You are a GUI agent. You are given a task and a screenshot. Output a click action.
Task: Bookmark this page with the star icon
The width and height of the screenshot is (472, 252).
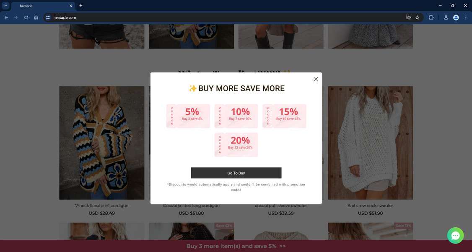pyautogui.click(x=417, y=18)
